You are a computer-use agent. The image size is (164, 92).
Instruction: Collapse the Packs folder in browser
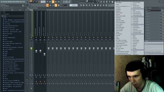point(5,16)
